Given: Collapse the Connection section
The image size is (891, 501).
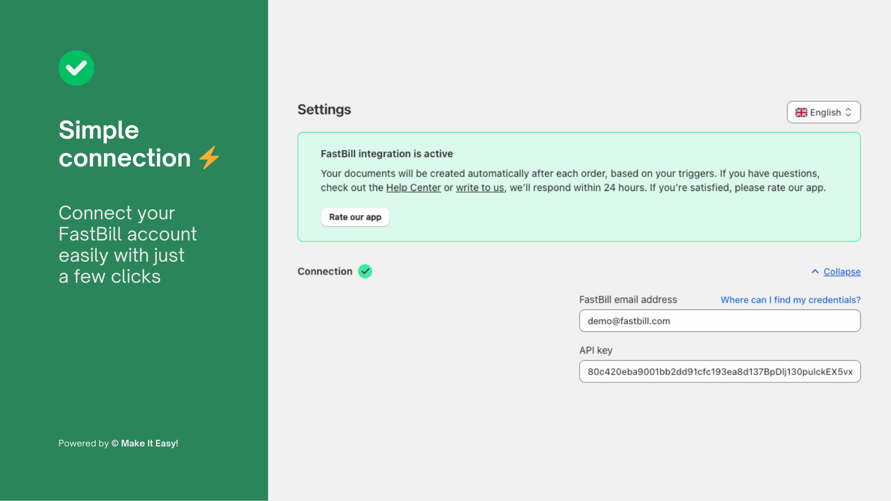Looking at the screenshot, I should pyautogui.click(x=841, y=272).
